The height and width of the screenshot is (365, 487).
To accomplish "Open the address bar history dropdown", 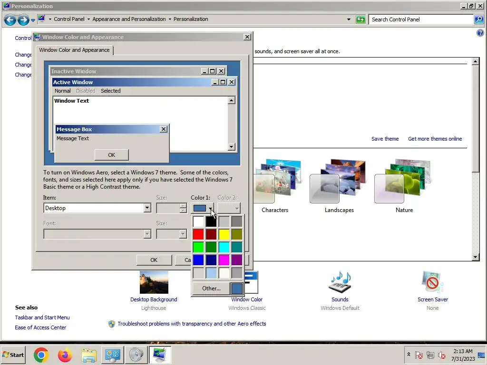I will click(x=349, y=19).
